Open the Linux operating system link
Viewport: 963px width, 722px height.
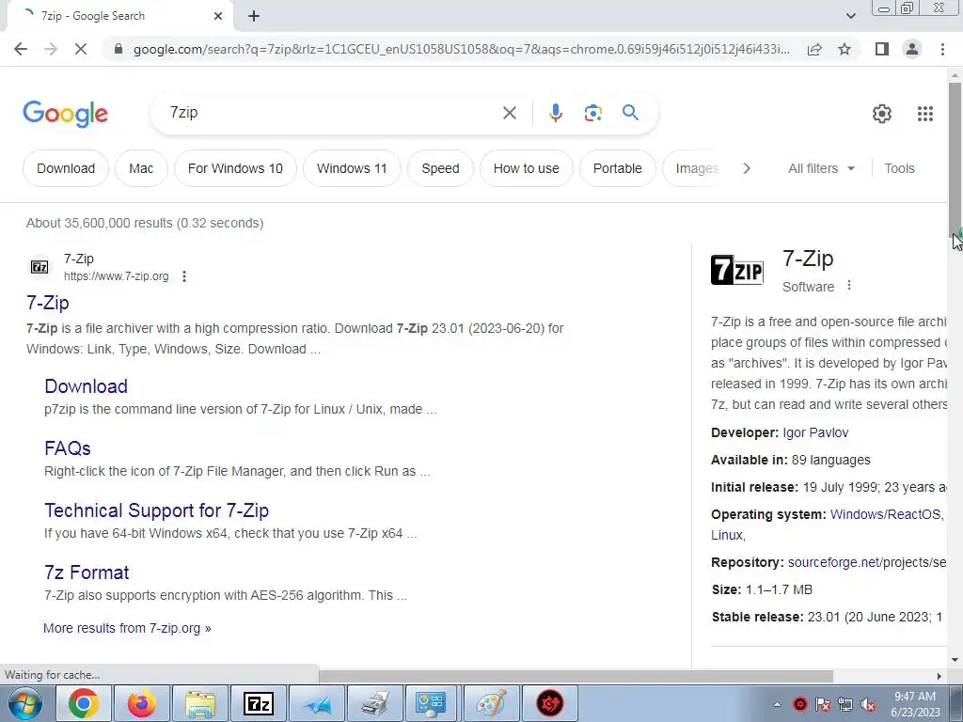(x=727, y=535)
